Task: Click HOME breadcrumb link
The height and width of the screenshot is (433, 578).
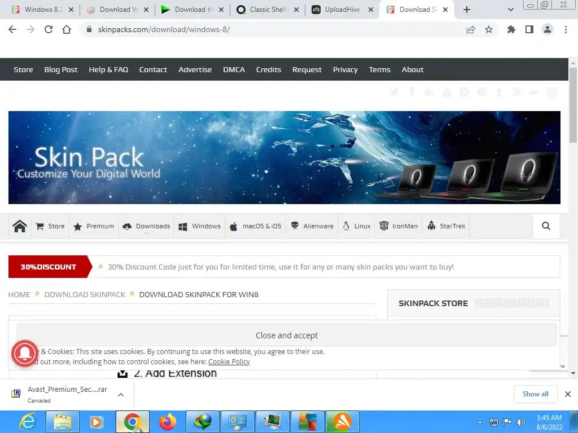Action: pyautogui.click(x=20, y=294)
